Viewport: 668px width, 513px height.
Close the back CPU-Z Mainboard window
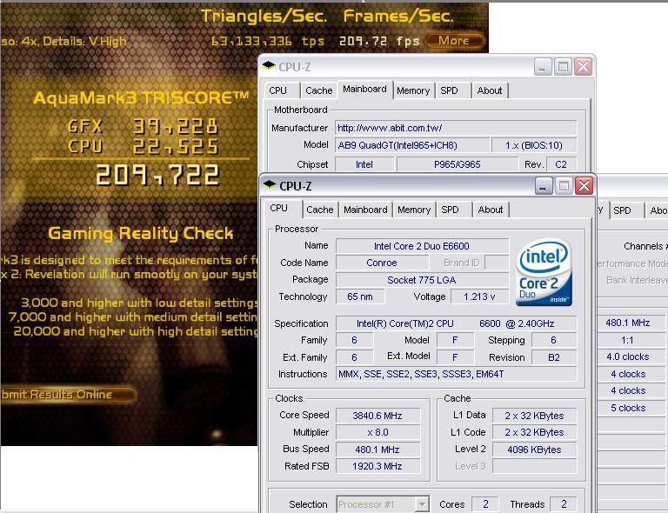[x=583, y=67]
